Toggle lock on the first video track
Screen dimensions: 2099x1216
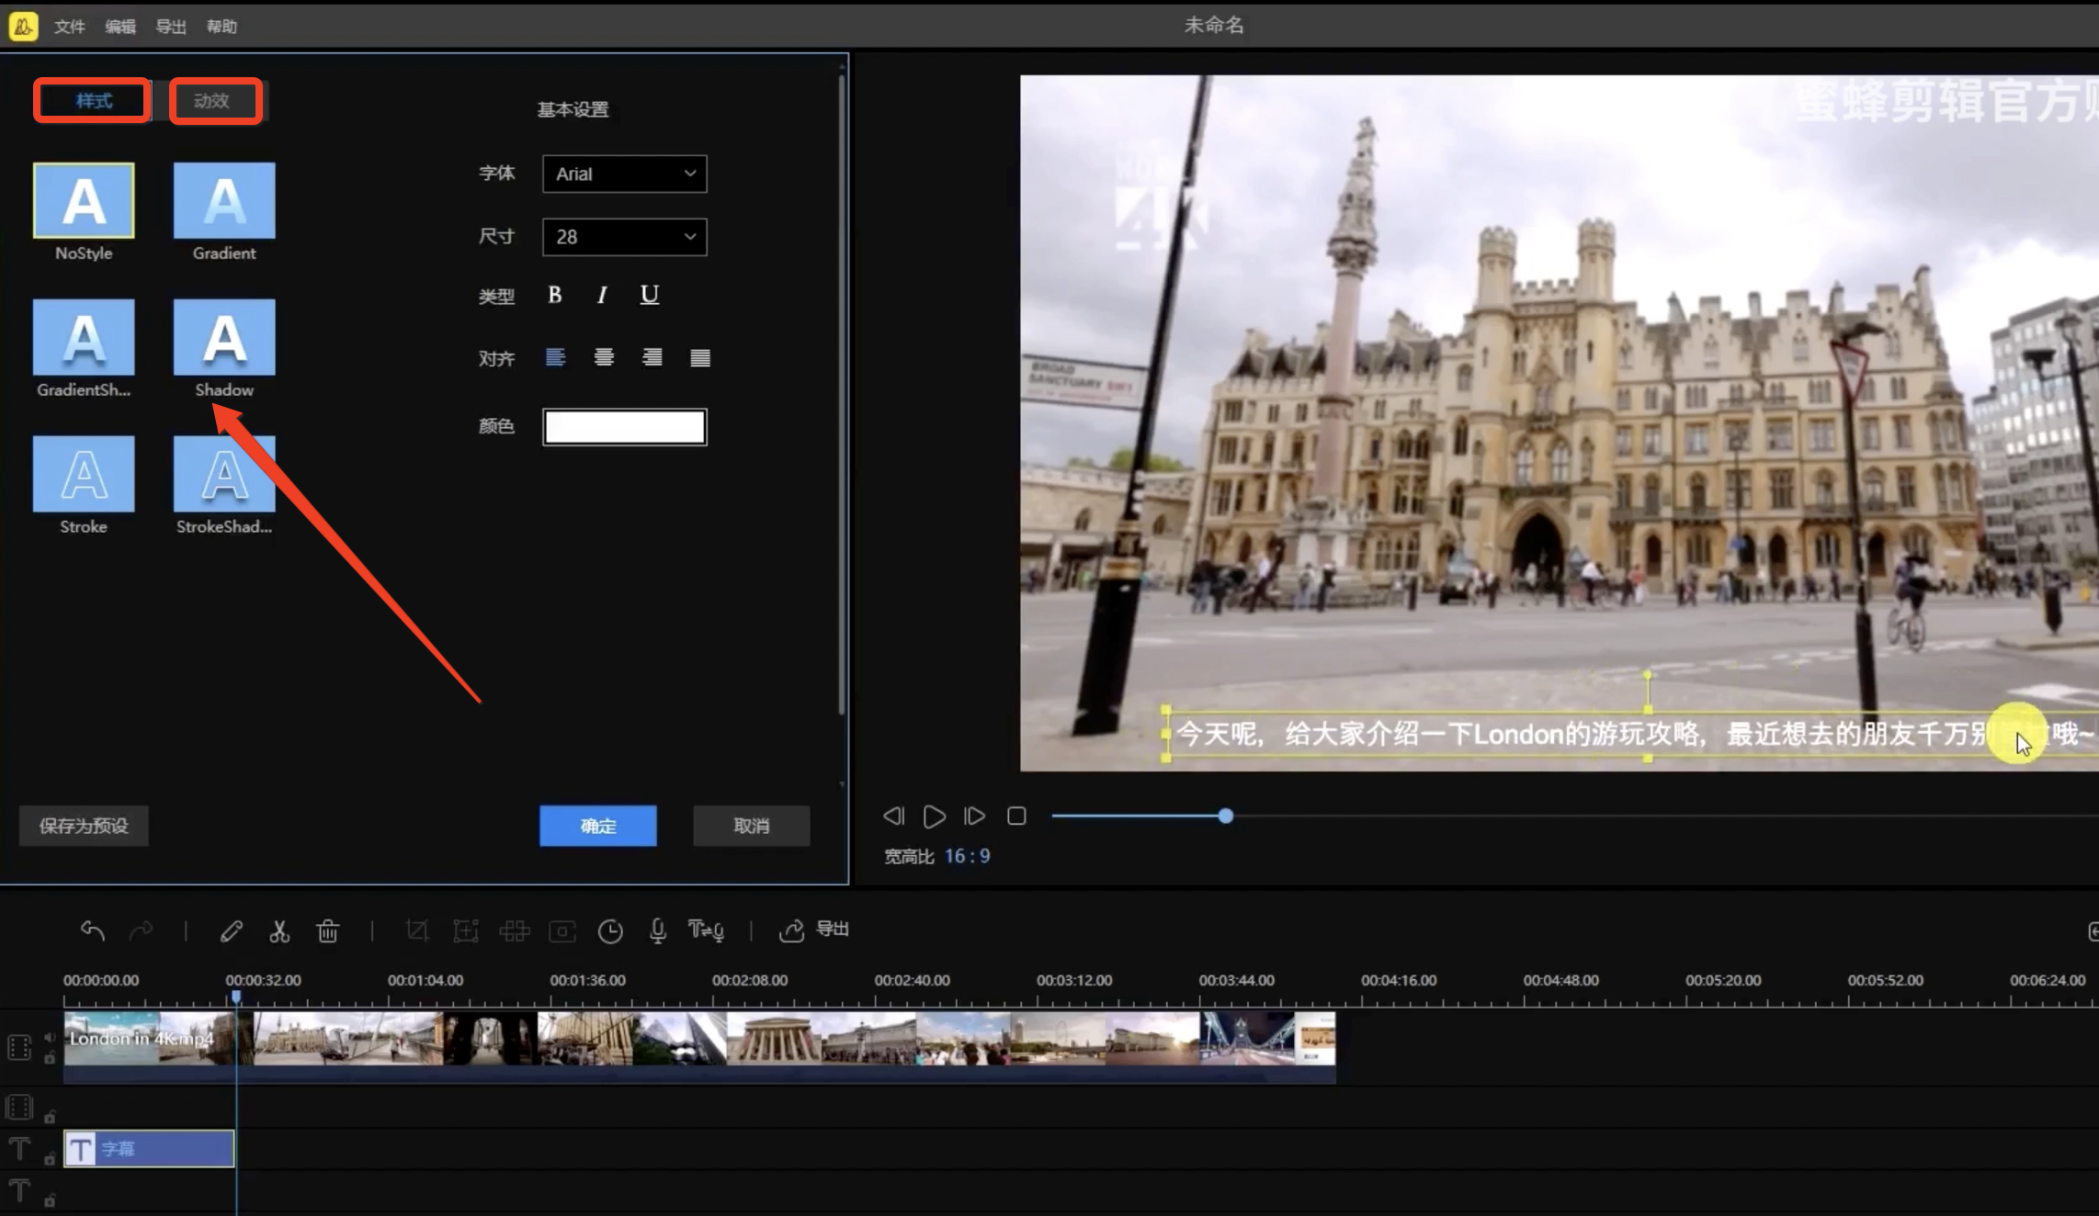pos(50,1058)
